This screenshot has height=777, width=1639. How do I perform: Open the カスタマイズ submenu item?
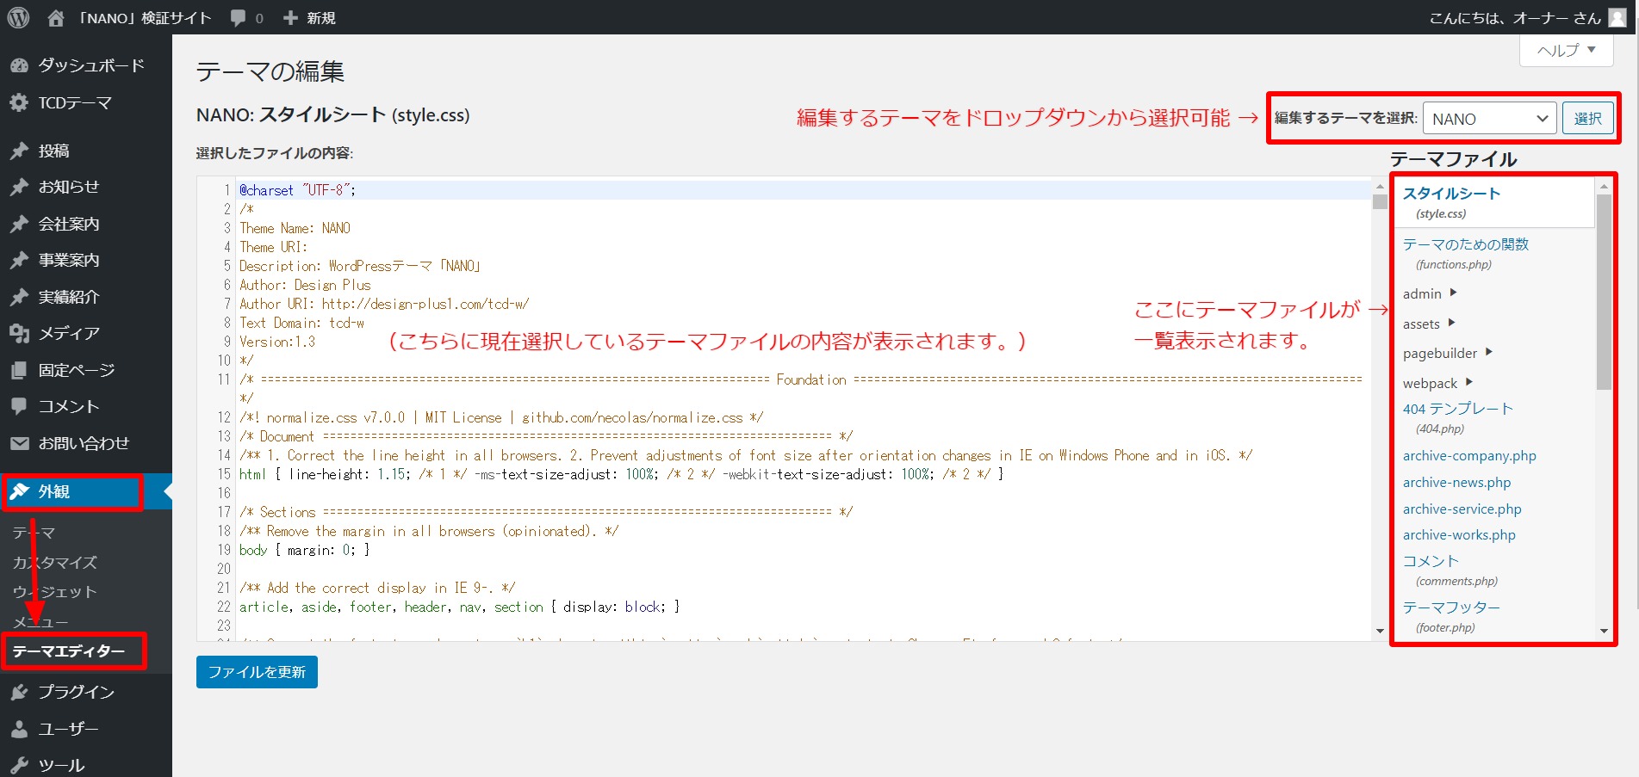click(x=55, y=562)
